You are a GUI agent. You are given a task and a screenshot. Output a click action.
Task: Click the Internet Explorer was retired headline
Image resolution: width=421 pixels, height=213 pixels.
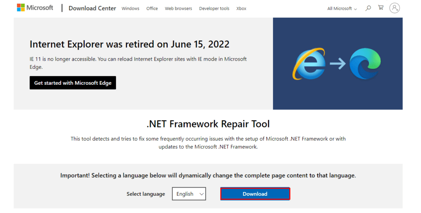(130, 44)
